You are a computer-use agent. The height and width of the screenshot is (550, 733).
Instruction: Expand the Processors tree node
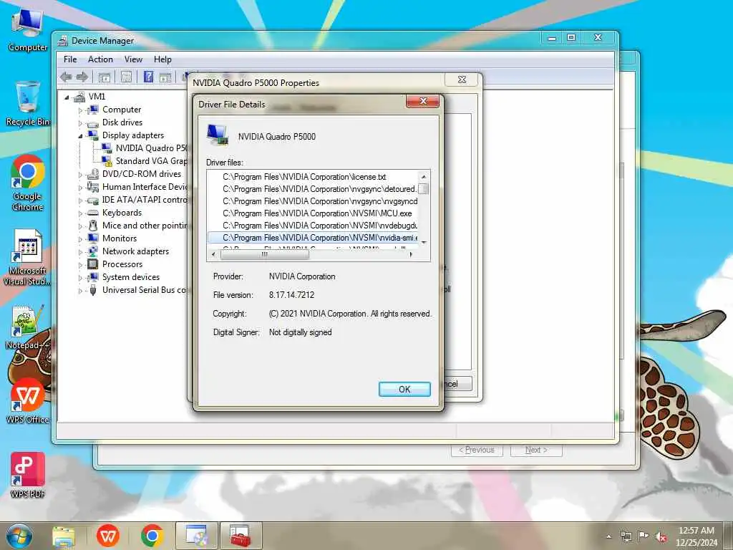80,265
